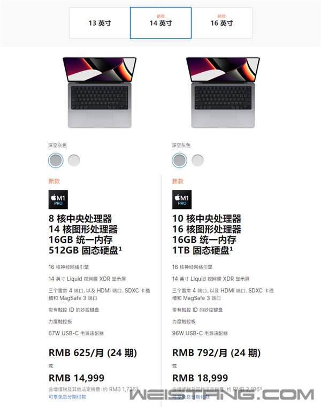The width and height of the screenshot is (321, 407).
Task: Select the 14 英寸 size tab
Action: tap(160, 23)
